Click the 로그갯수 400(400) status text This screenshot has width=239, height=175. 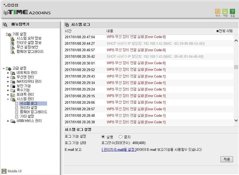coord(123,143)
